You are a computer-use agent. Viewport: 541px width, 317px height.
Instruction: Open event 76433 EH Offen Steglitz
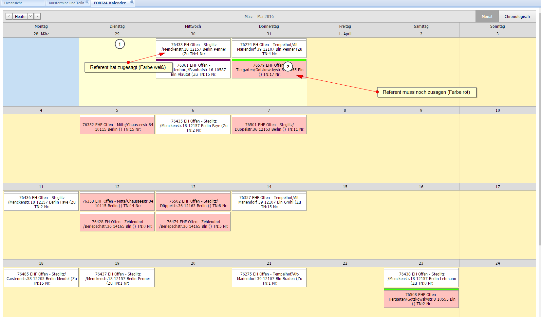point(194,49)
